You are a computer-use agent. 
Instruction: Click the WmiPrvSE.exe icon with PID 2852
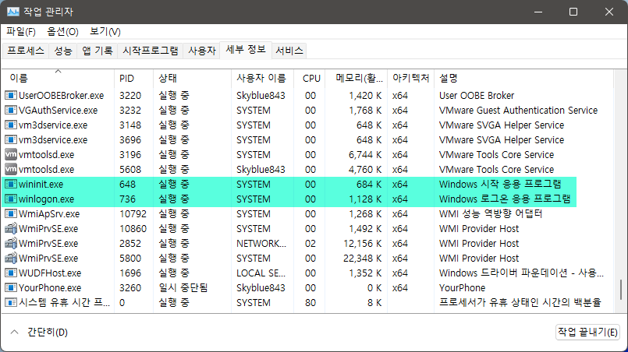click(x=11, y=243)
